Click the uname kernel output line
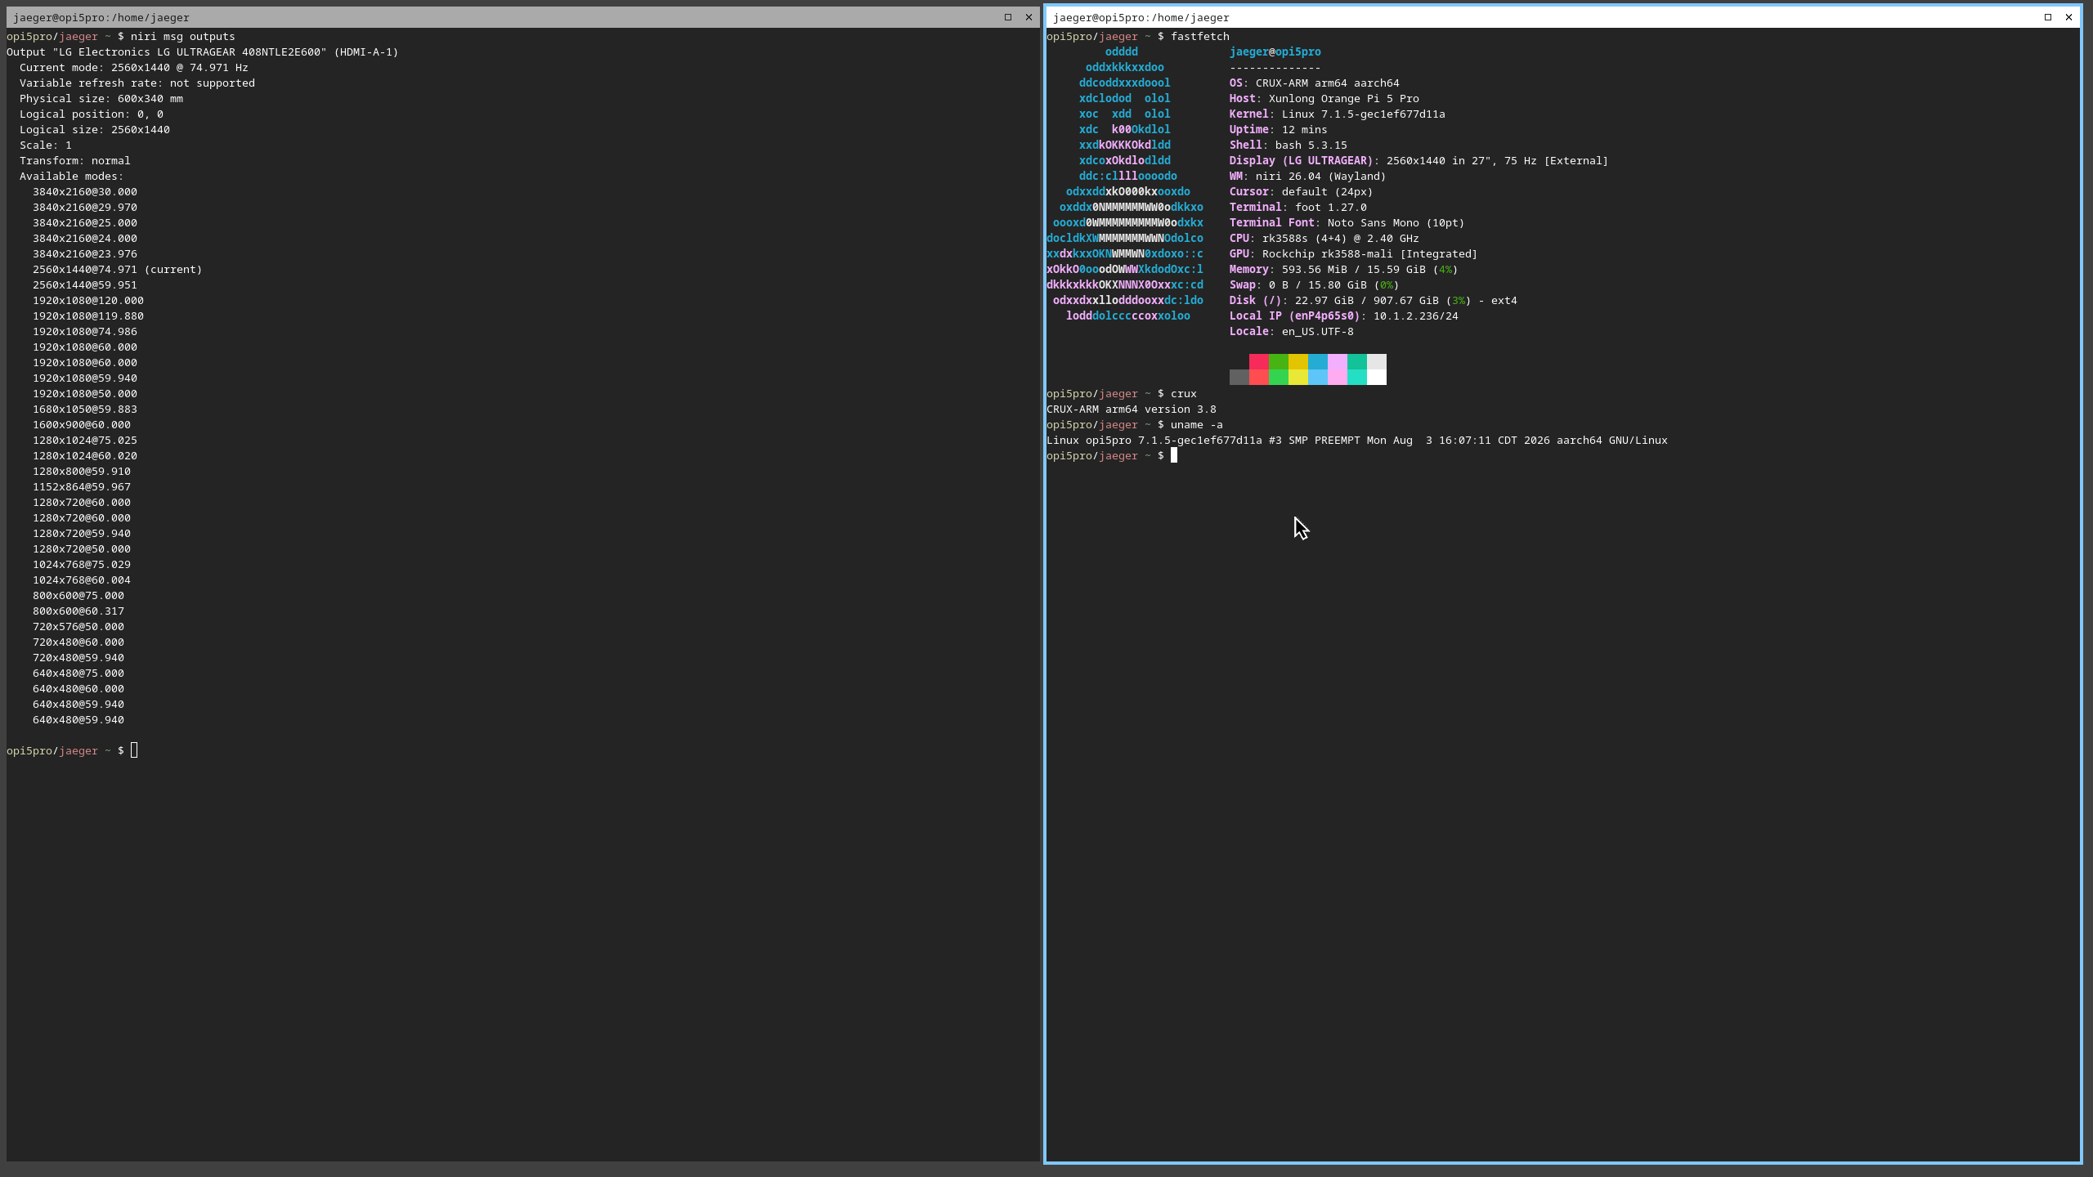 1357,441
